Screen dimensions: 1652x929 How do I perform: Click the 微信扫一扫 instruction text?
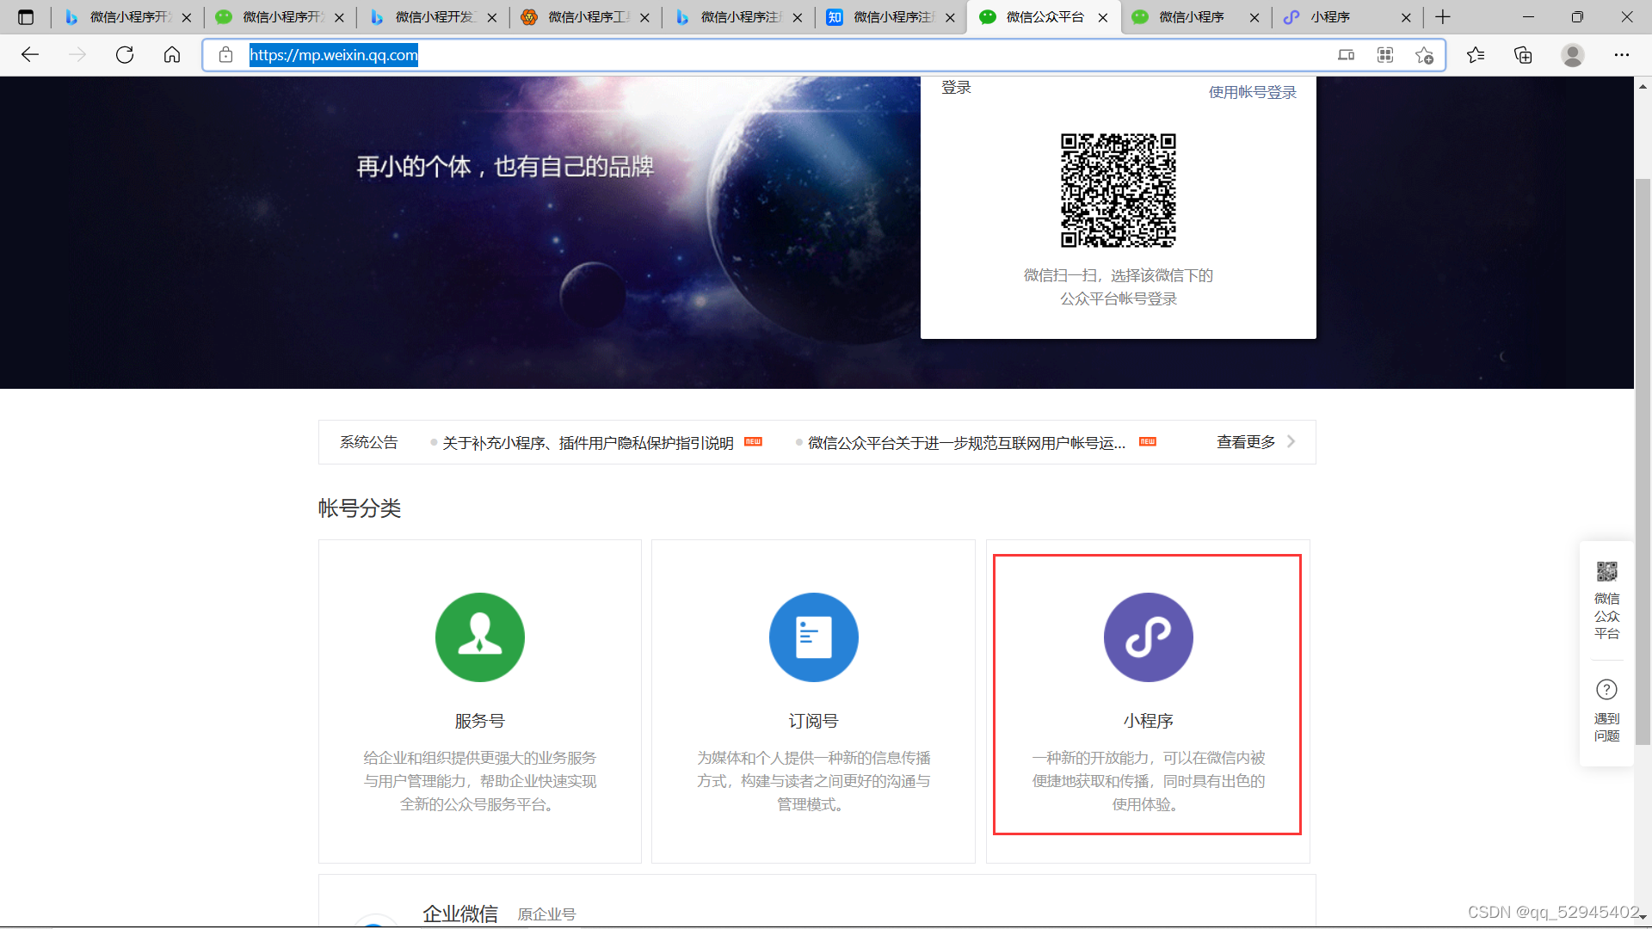click(1119, 287)
